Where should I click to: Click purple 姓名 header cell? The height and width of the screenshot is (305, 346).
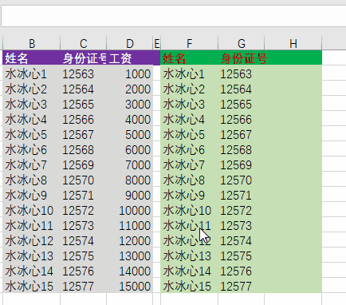(x=32, y=57)
